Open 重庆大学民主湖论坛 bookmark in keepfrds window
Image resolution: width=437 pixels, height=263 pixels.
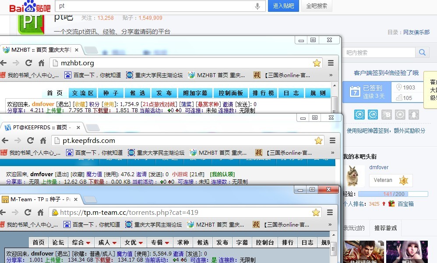click(156, 153)
